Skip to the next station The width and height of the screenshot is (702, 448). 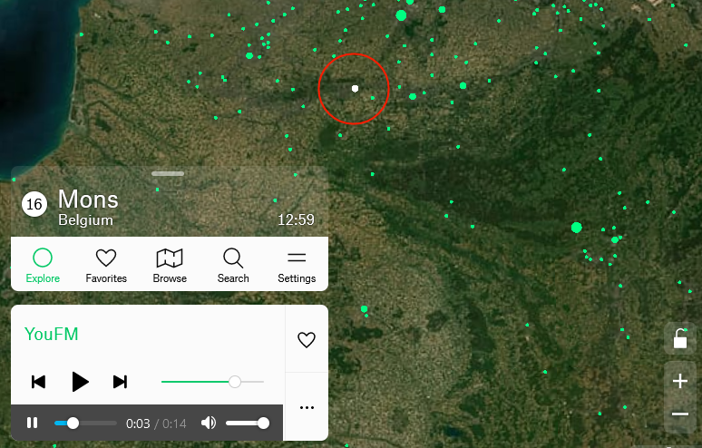coord(120,382)
